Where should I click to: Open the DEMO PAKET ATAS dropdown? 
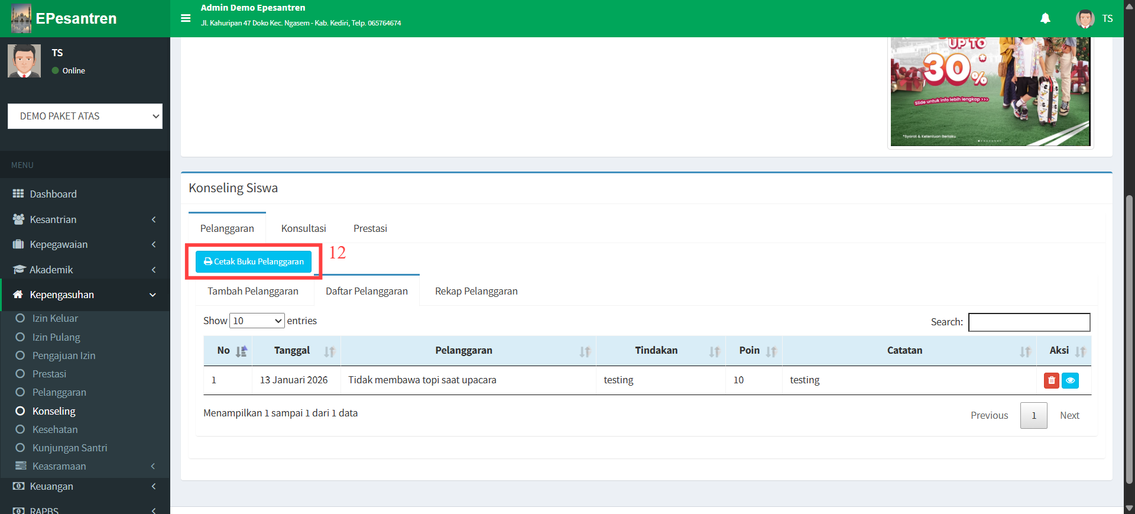85,116
